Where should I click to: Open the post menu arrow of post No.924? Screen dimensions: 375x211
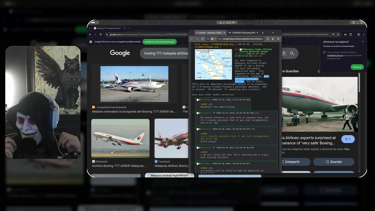click(x=200, y=113)
